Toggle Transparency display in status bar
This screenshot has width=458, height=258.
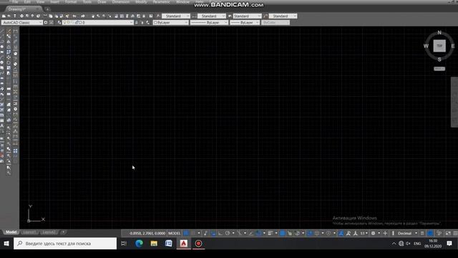pyautogui.click(x=283, y=233)
